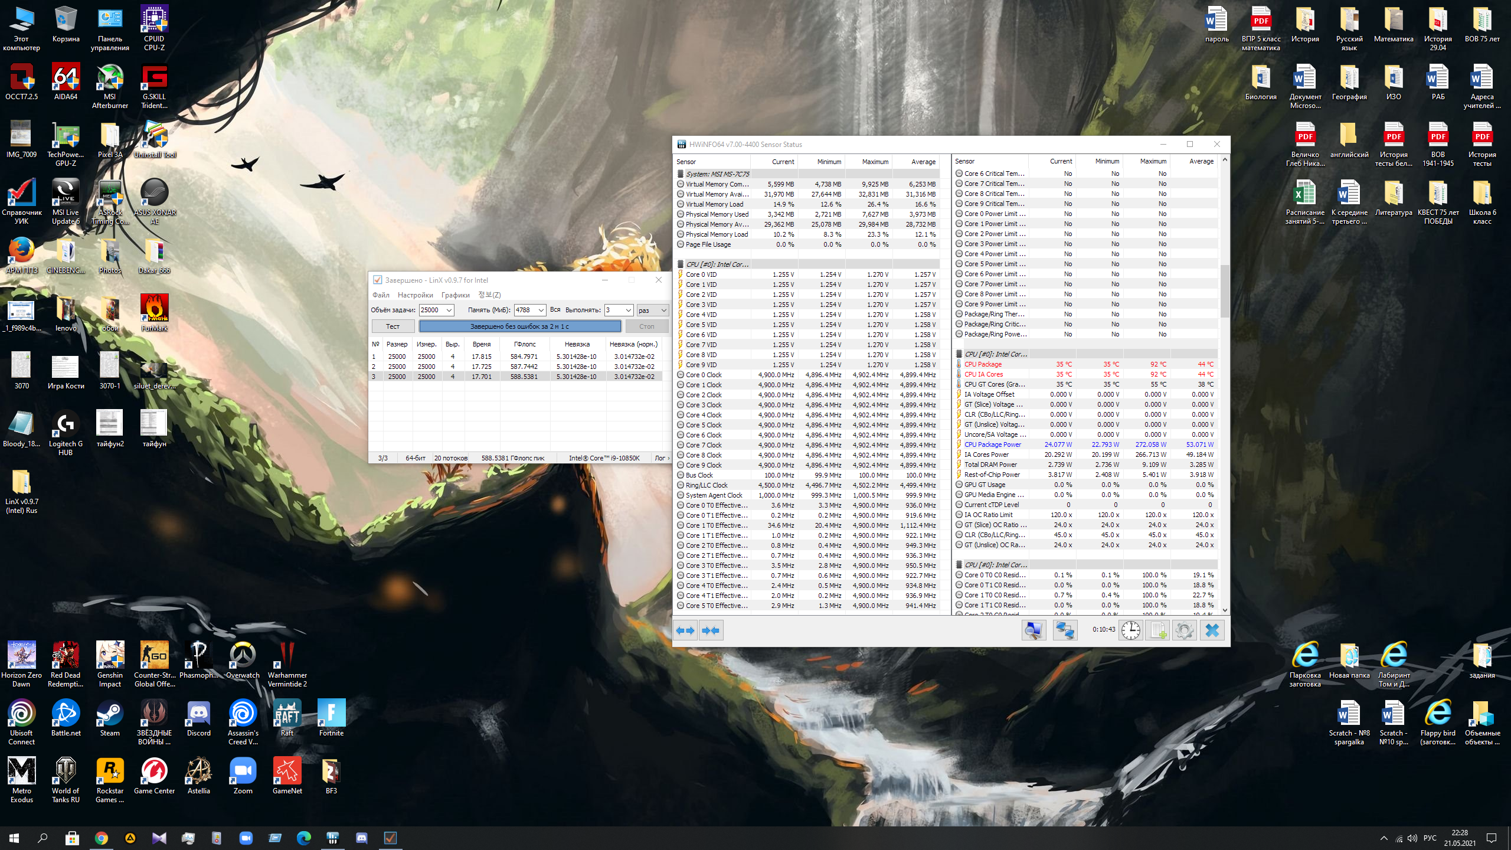Click HWiNFO collapse columns arrows button
This screenshot has width=1511, height=850.
711,630
